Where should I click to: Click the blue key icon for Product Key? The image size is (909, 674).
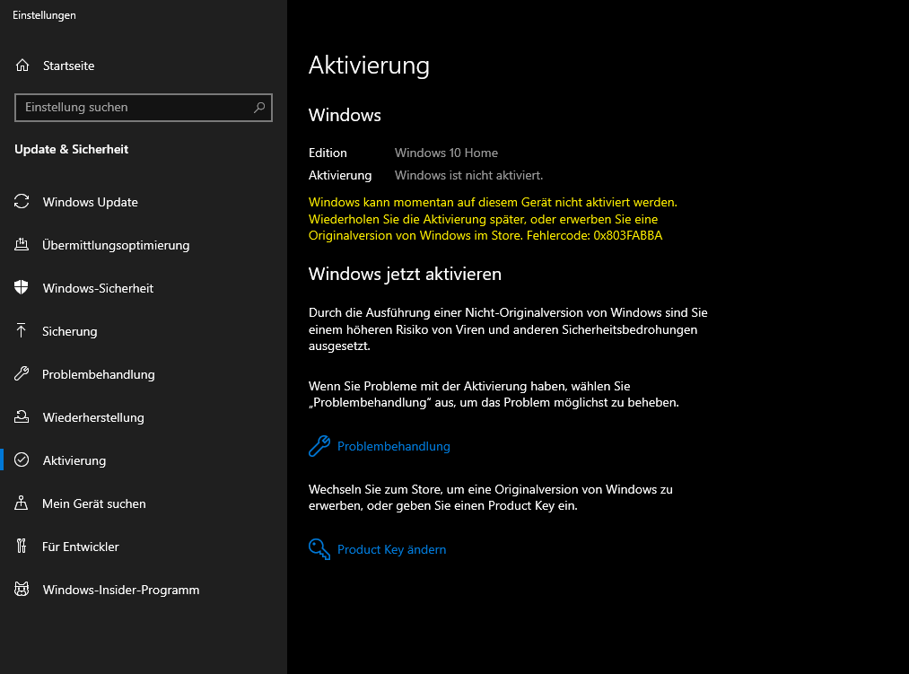319,548
